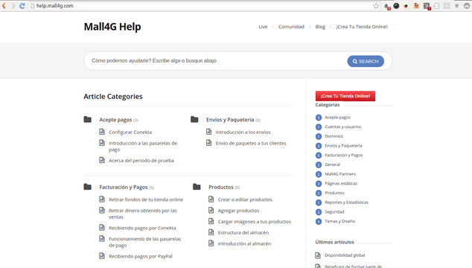Open the Envíos y Paquetería folder icon
Viewport: 472px width, 268px height.
(x=194, y=120)
